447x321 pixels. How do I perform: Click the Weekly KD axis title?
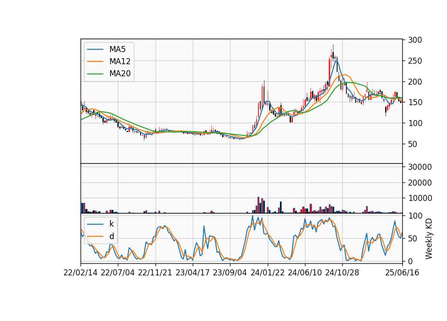click(x=429, y=239)
